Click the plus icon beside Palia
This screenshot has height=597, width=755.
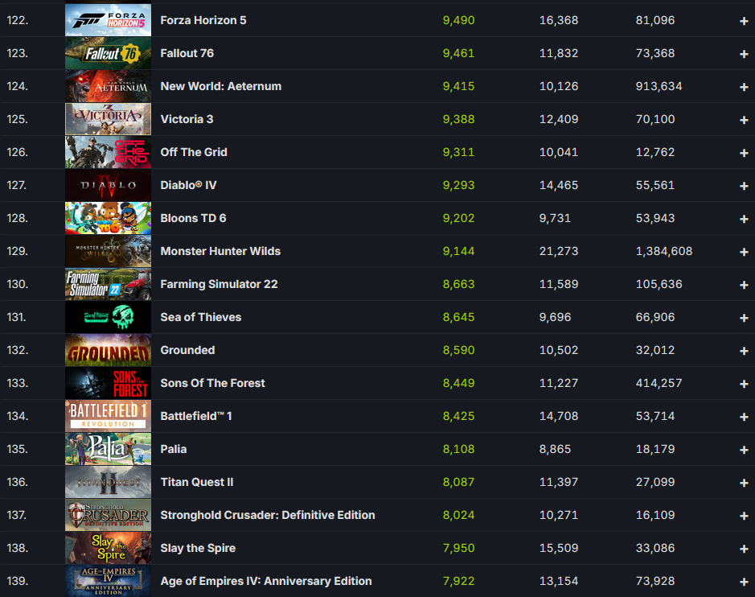(744, 450)
